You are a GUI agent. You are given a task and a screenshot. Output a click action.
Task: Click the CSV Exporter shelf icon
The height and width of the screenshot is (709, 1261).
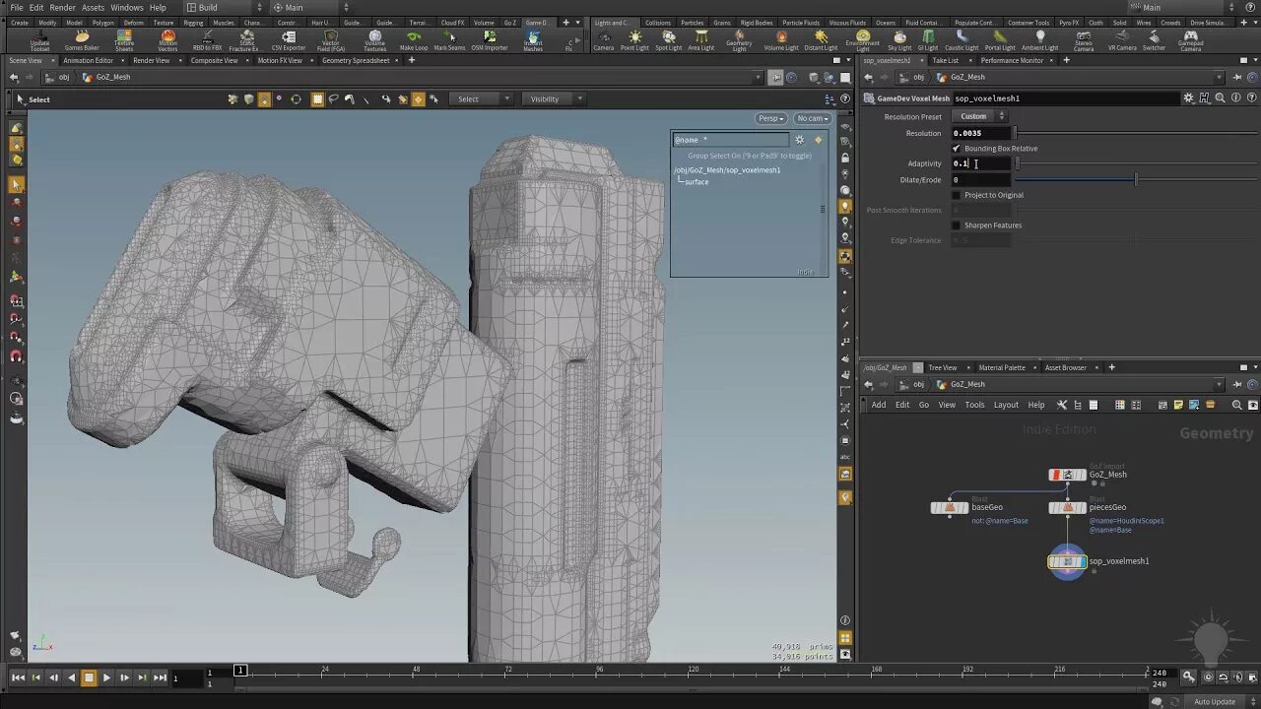(x=288, y=39)
